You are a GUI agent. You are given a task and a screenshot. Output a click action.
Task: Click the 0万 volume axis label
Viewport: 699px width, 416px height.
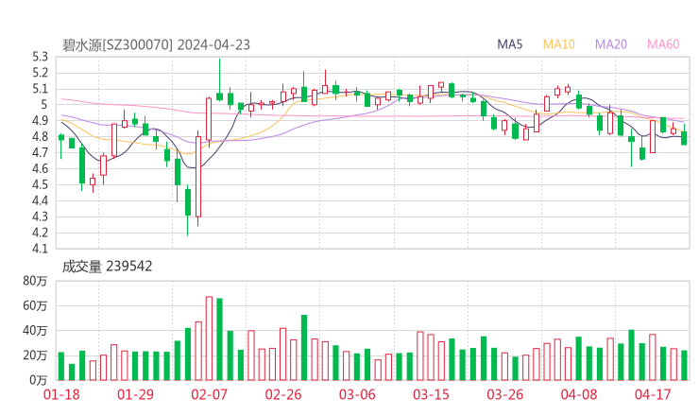coord(39,380)
